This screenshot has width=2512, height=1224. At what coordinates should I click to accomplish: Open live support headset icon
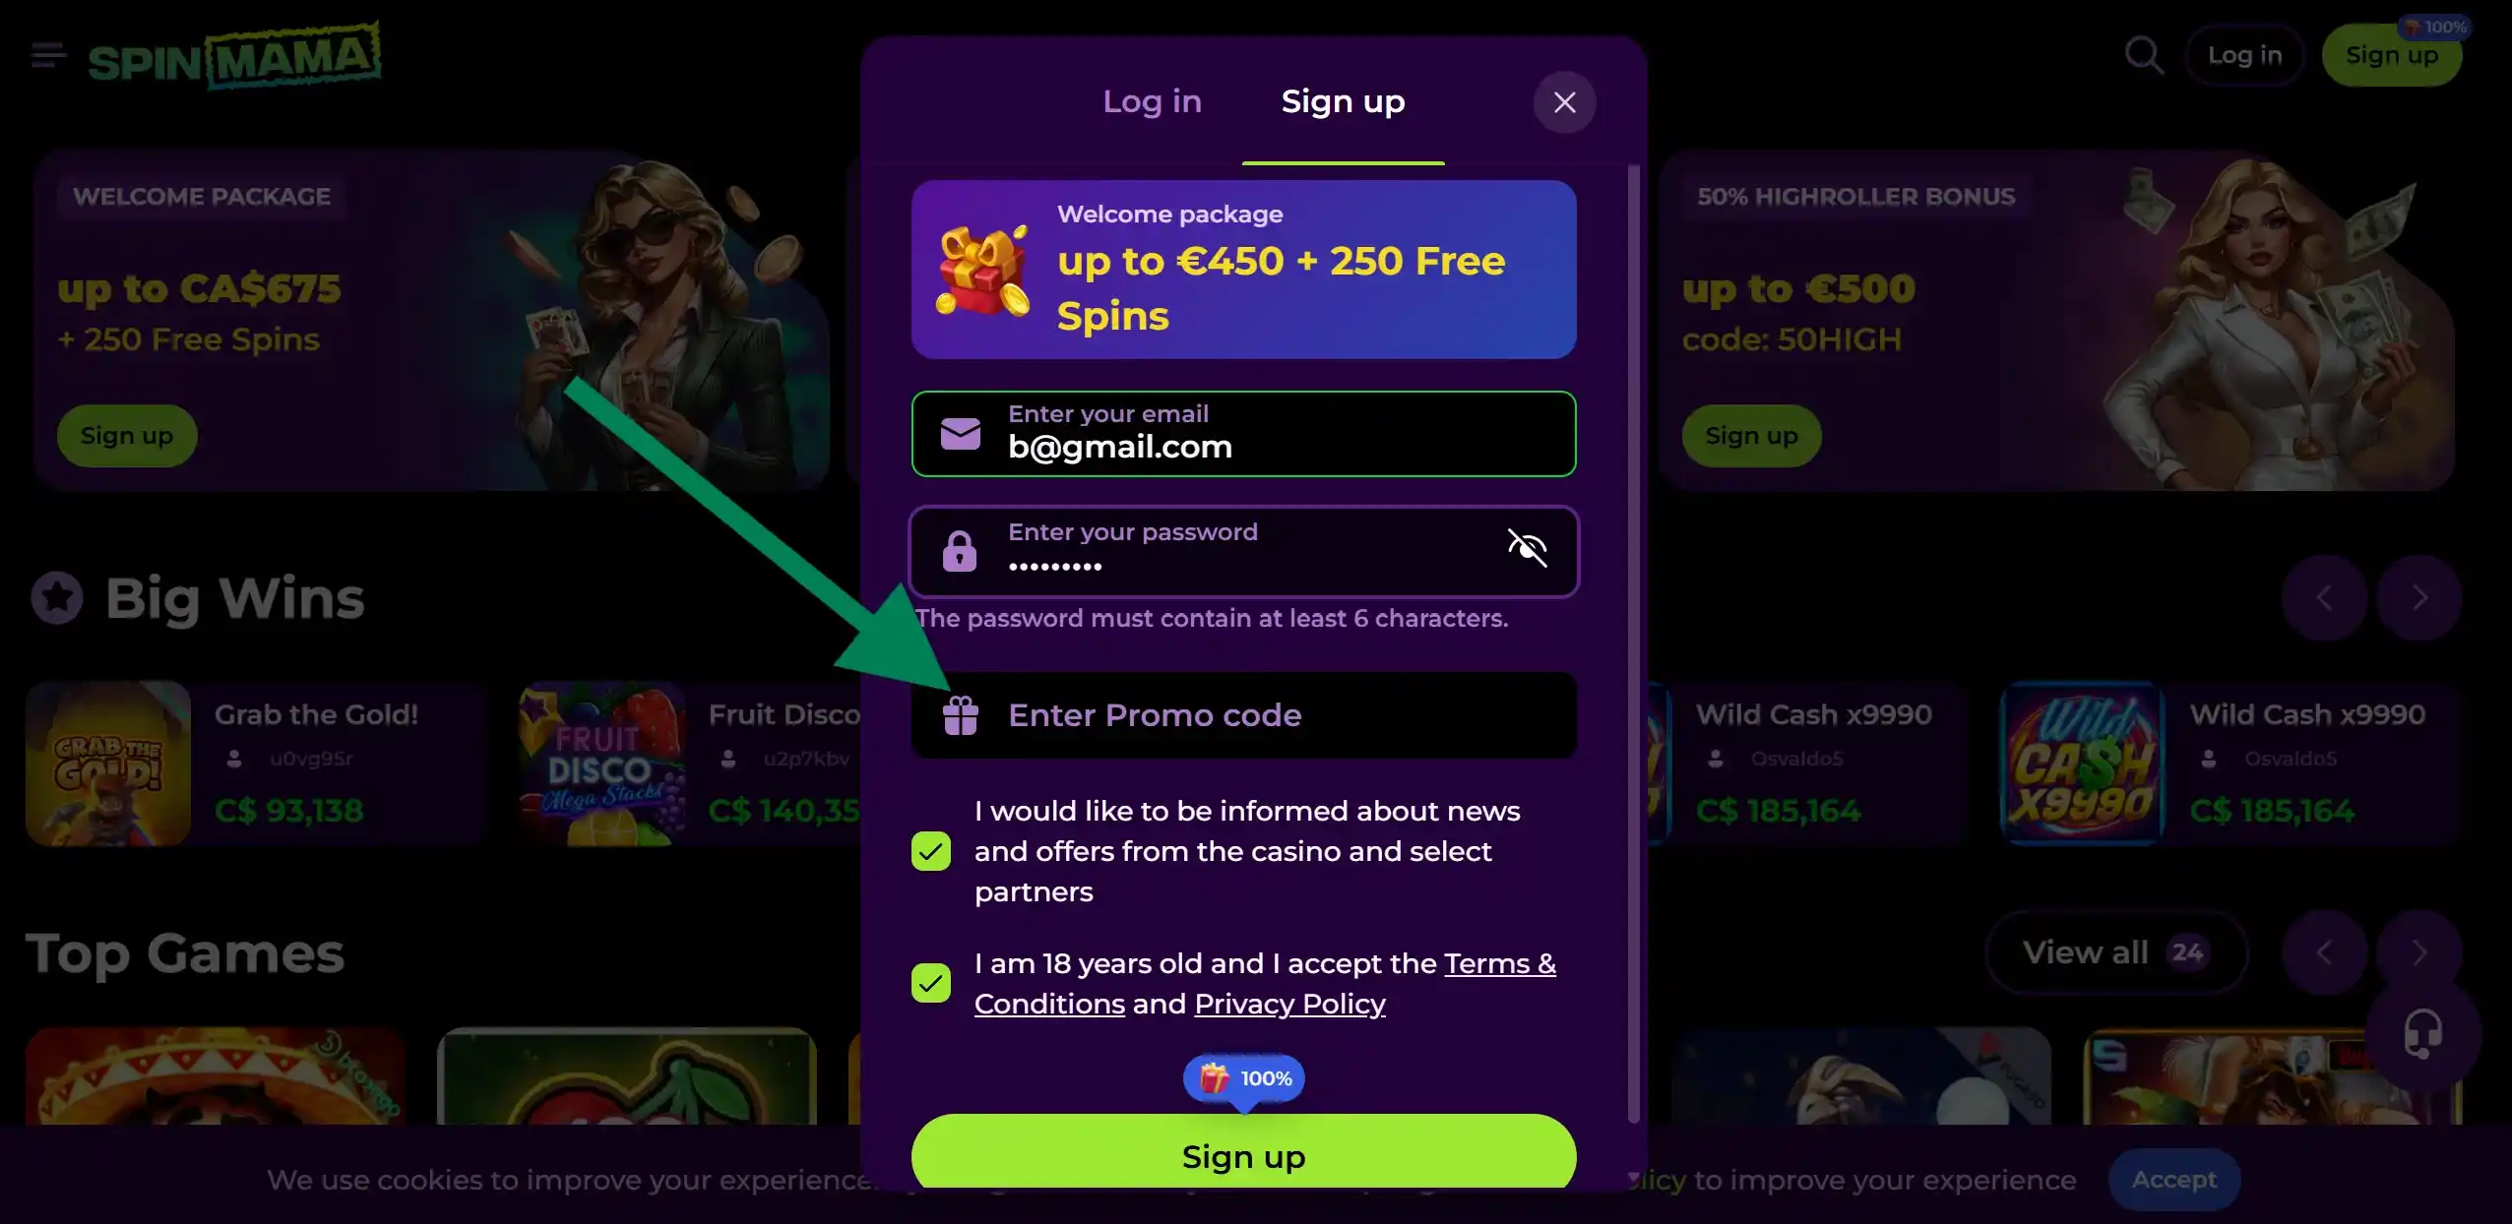pos(2422,1034)
